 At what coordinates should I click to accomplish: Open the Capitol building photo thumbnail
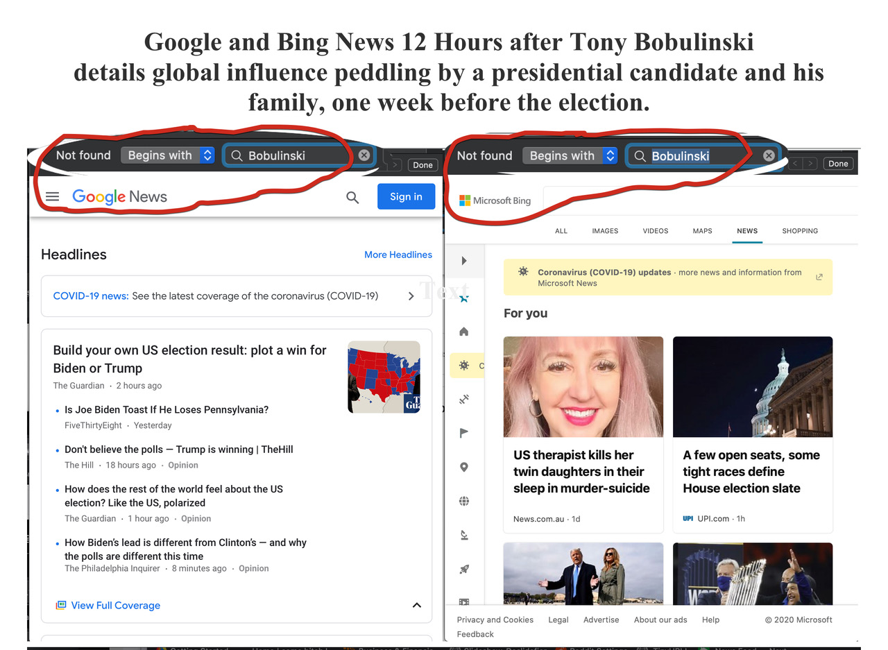point(753,386)
